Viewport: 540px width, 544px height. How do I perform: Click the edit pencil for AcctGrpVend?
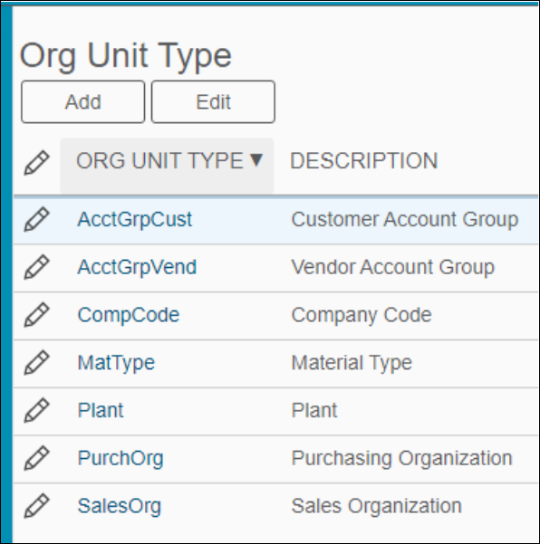(36, 267)
